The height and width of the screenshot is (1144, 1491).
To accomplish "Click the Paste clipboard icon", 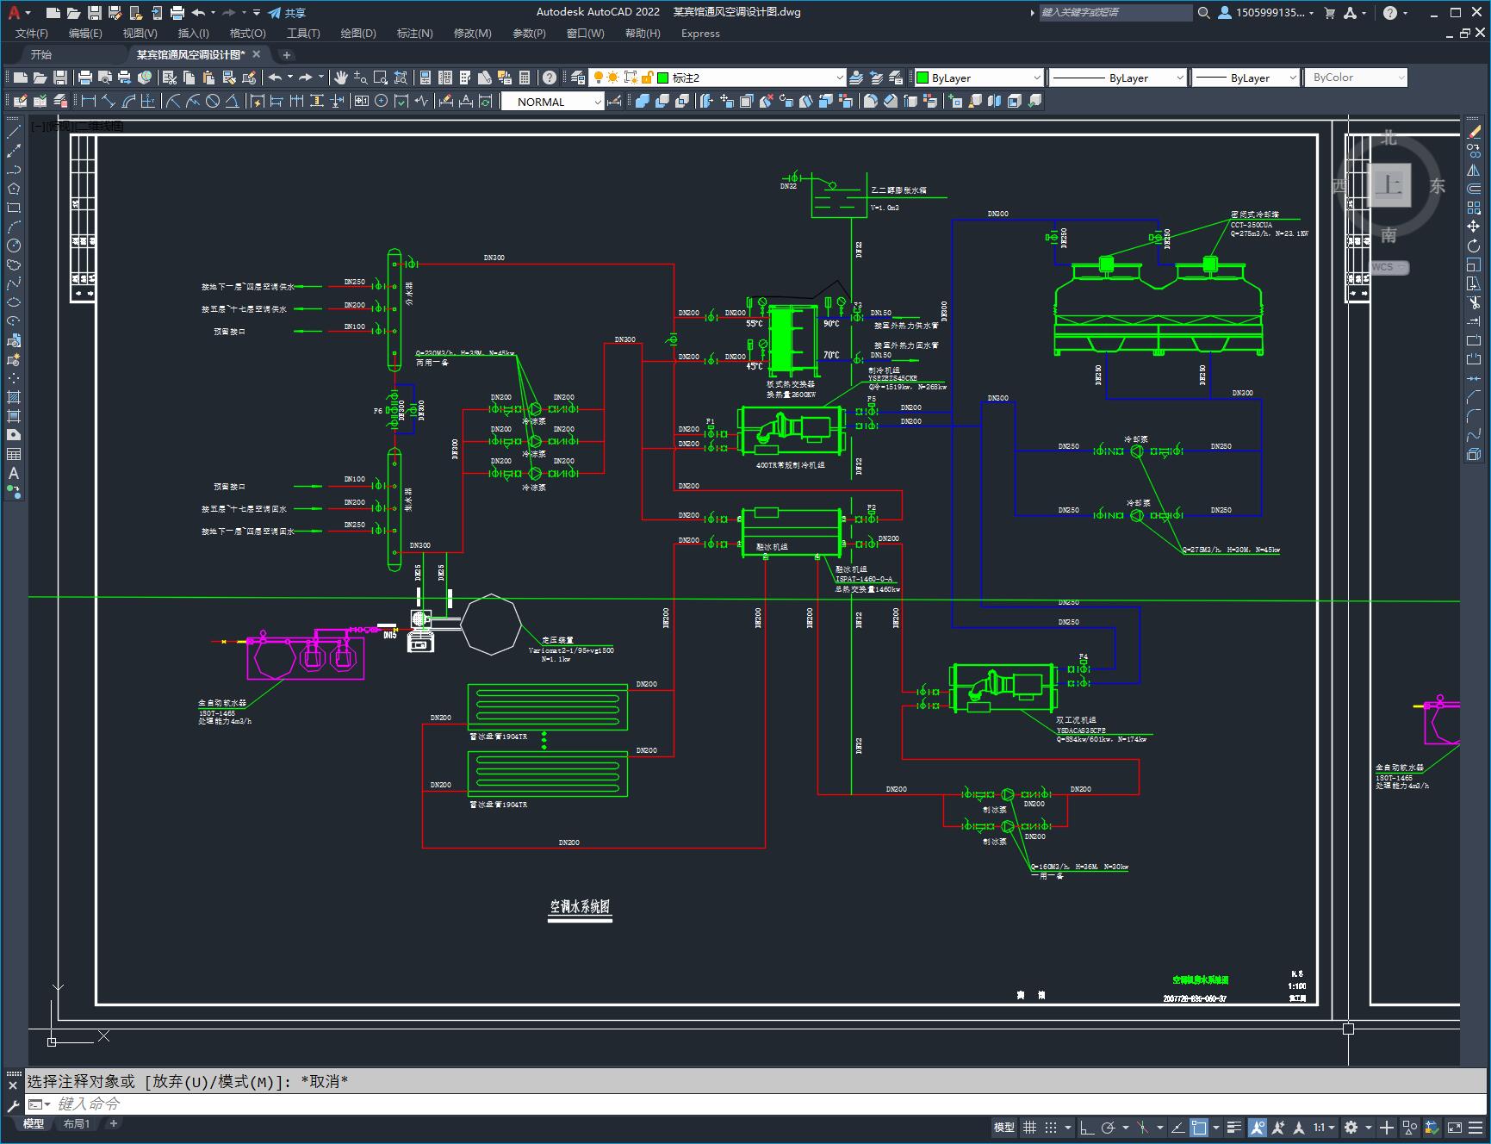I will 208,78.
